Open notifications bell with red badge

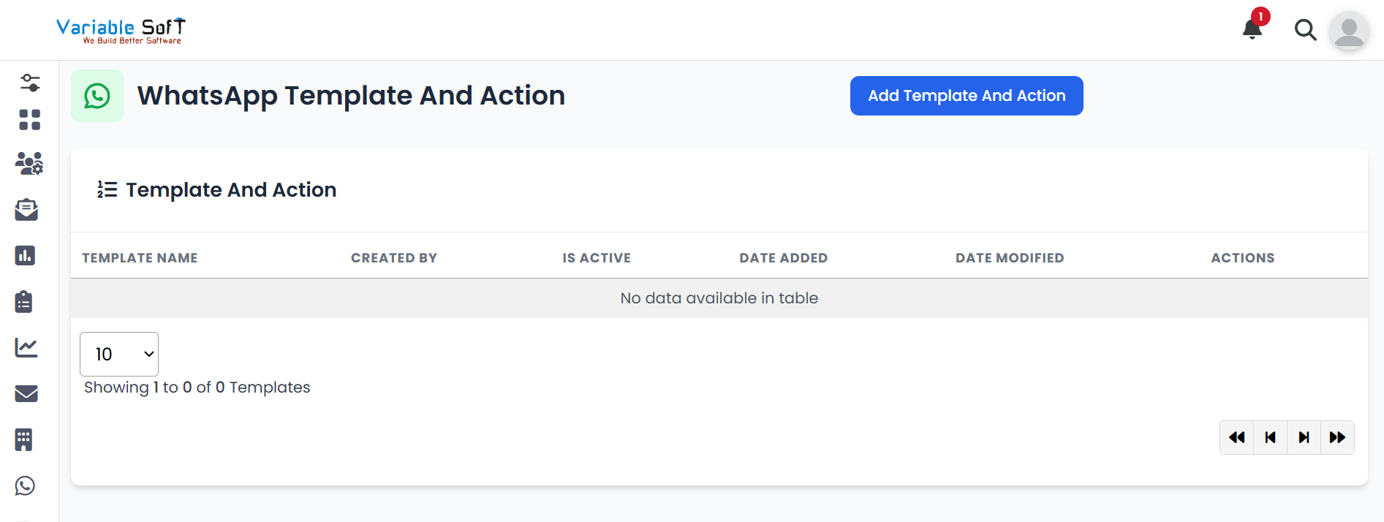[1252, 29]
